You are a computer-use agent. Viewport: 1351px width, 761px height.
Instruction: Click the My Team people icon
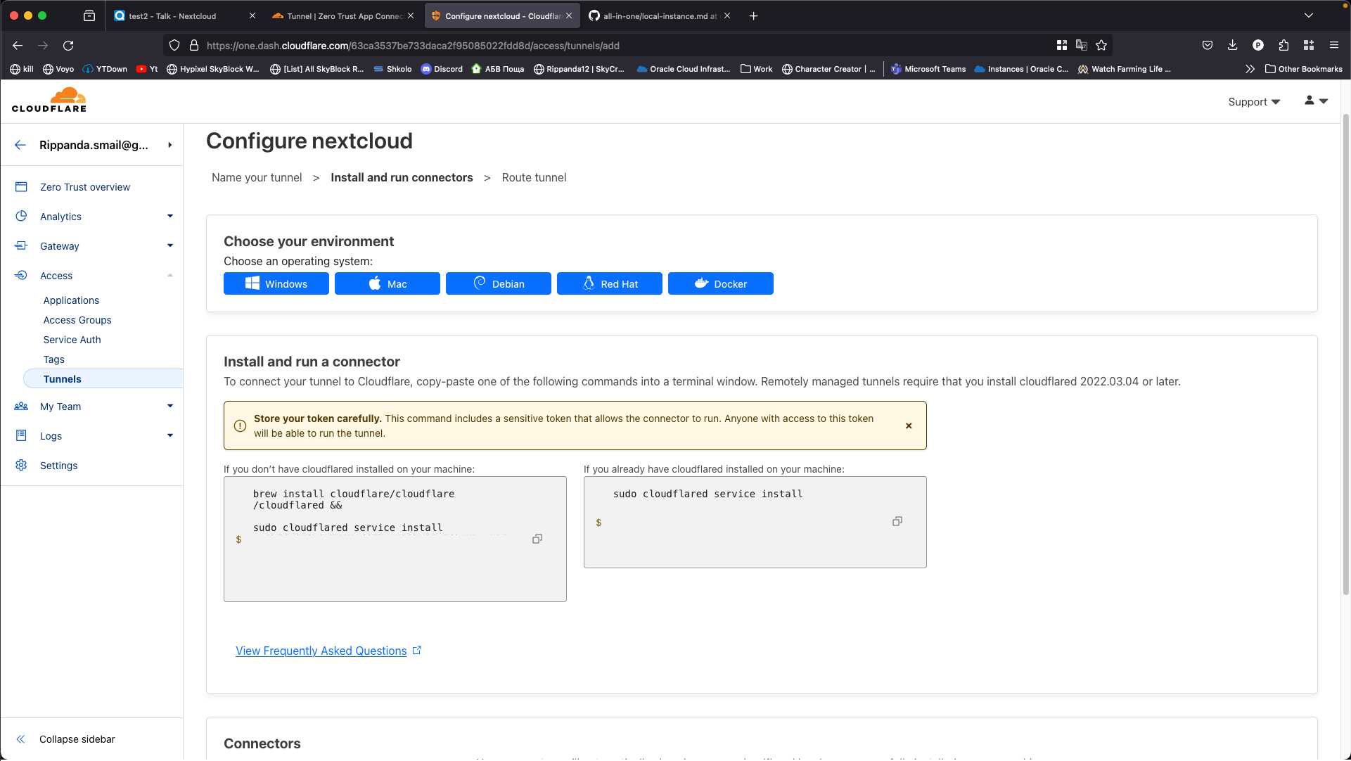click(x=21, y=406)
